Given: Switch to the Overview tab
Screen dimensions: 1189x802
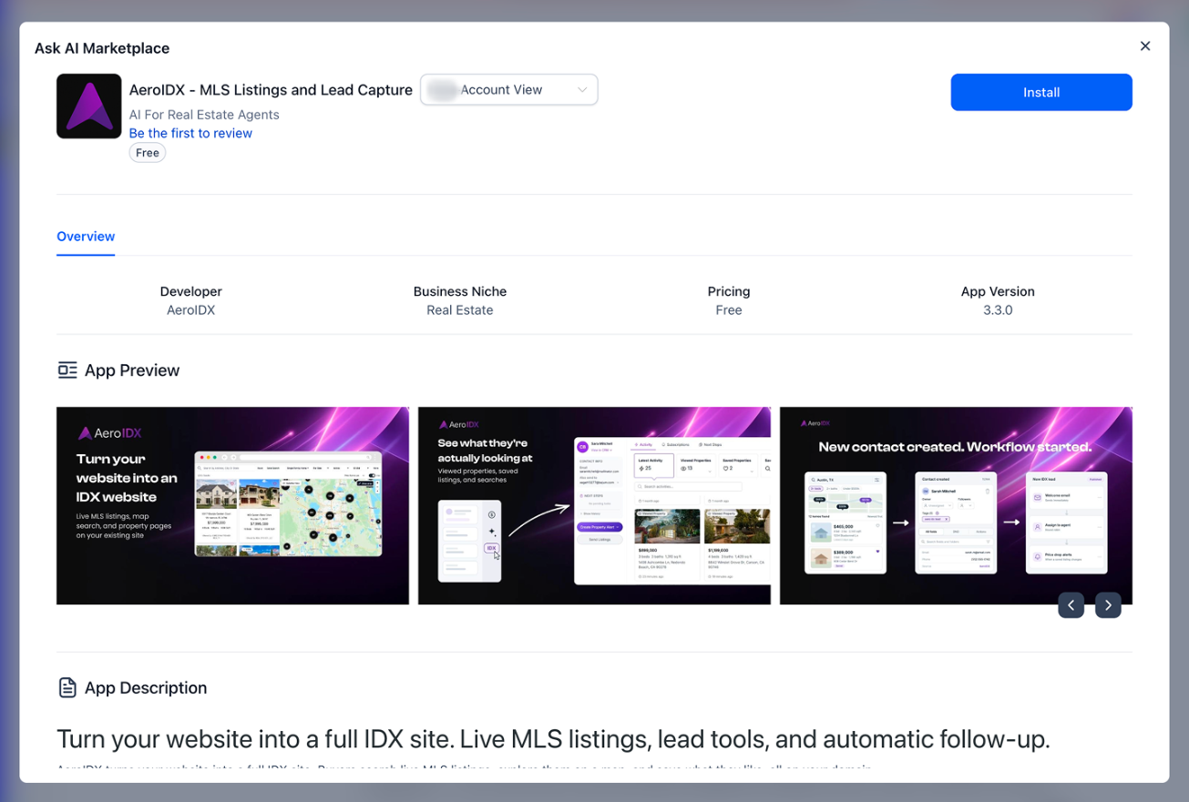Looking at the screenshot, I should tap(86, 237).
